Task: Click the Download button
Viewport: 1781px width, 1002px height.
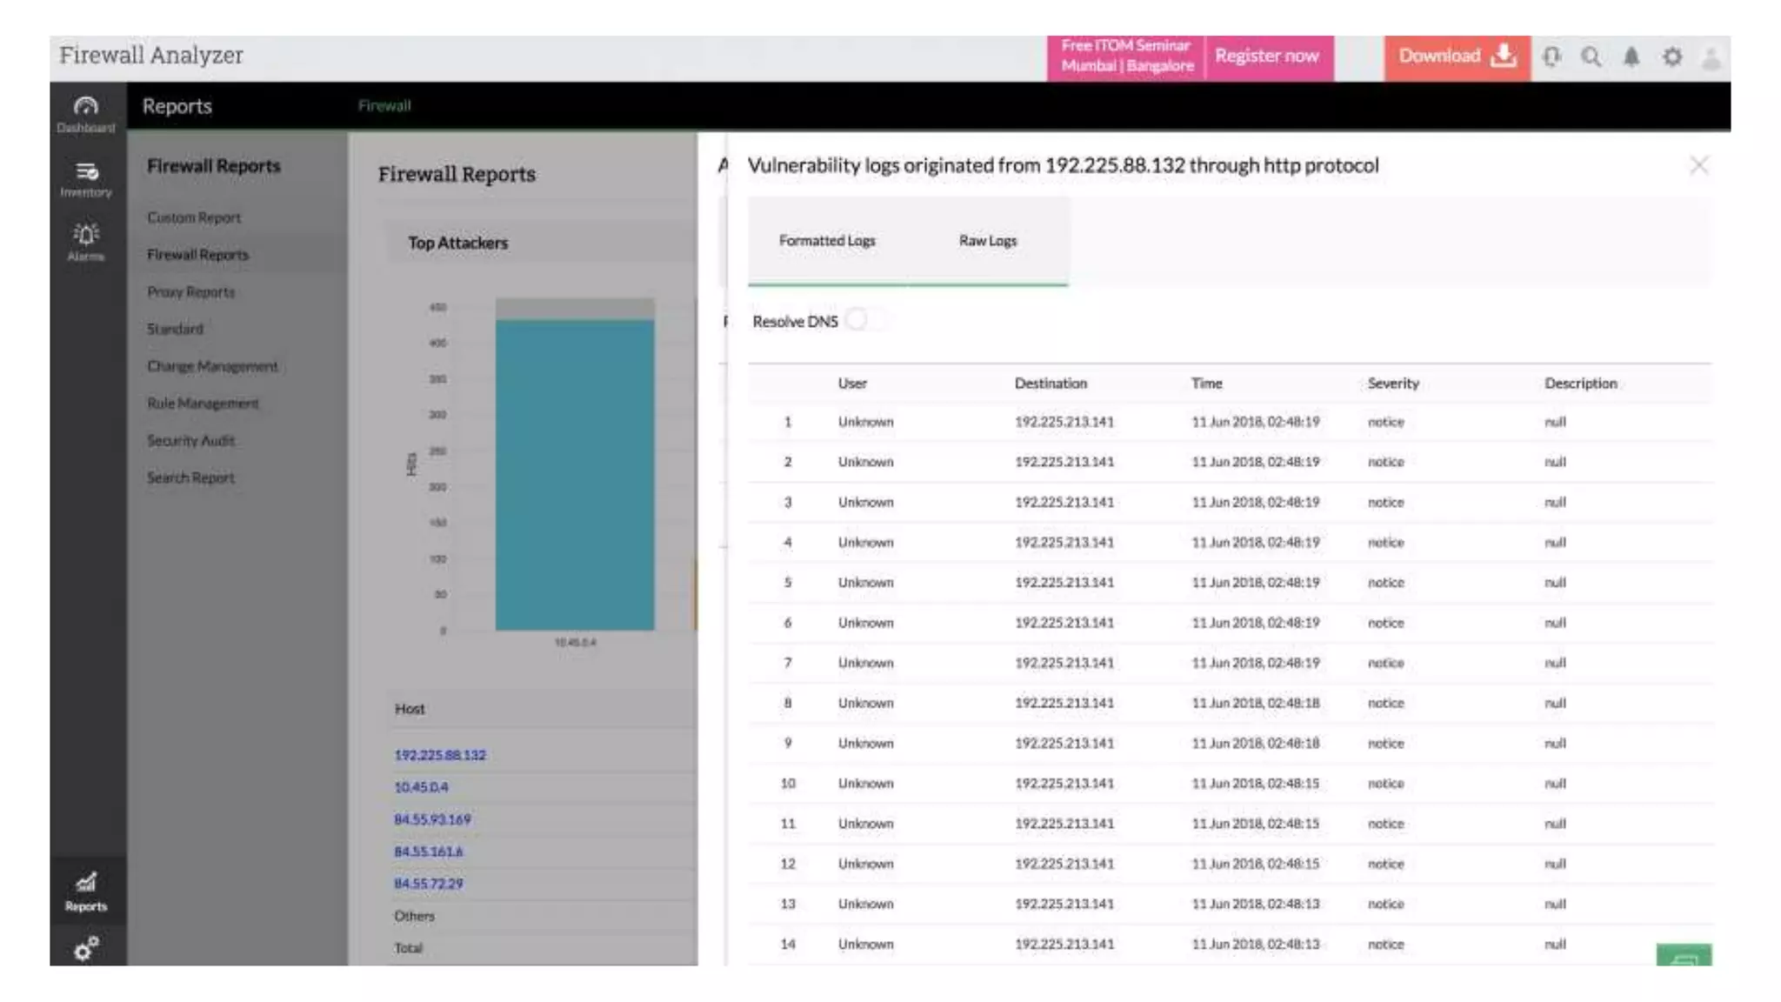Action: point(1457,57)
